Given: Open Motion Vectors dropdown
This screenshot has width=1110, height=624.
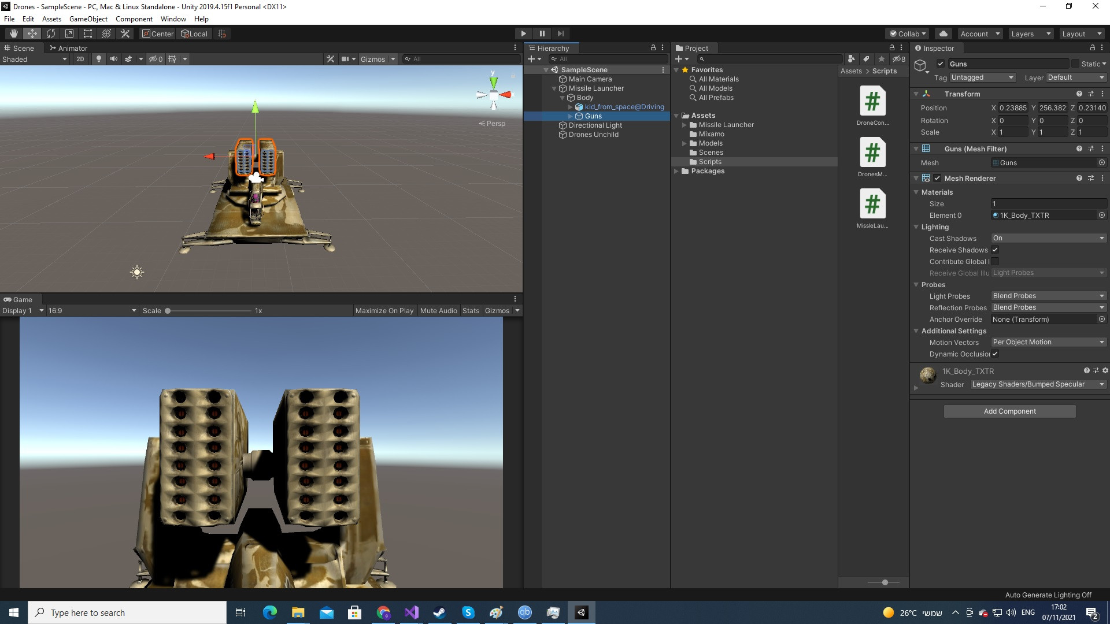Looking at the screenshot, I should 1049,342.
